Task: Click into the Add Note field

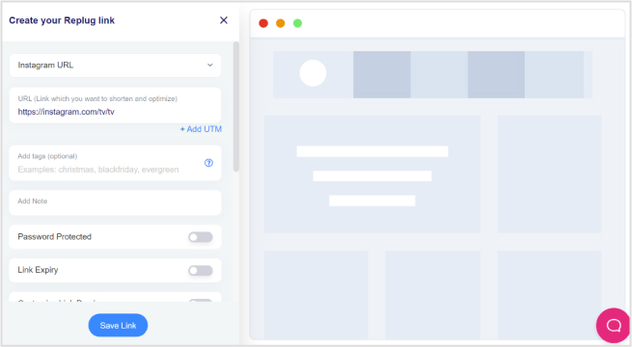Action: (x=115, y=202)
